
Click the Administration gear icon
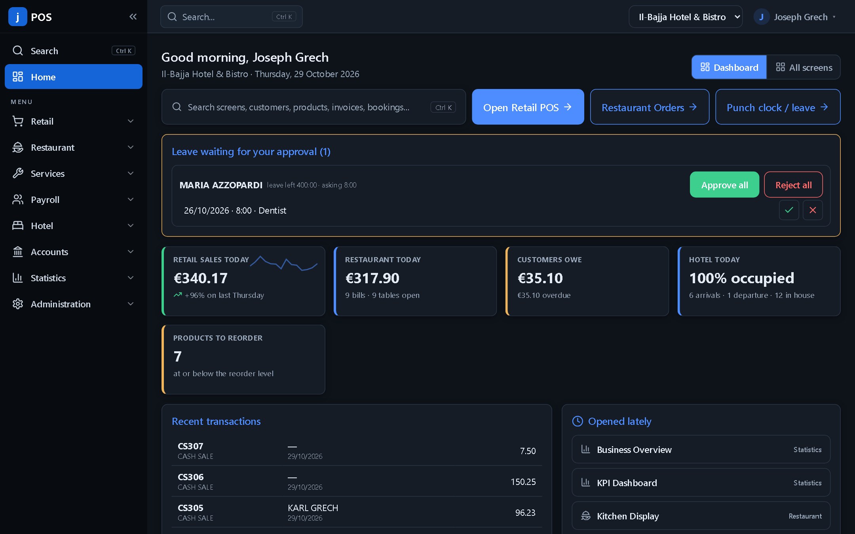point(18,304)
